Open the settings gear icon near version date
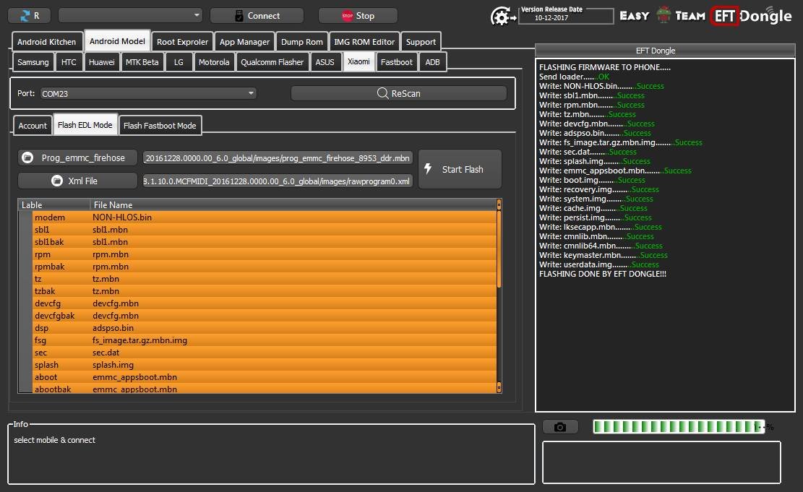 (x=502, y=17)
